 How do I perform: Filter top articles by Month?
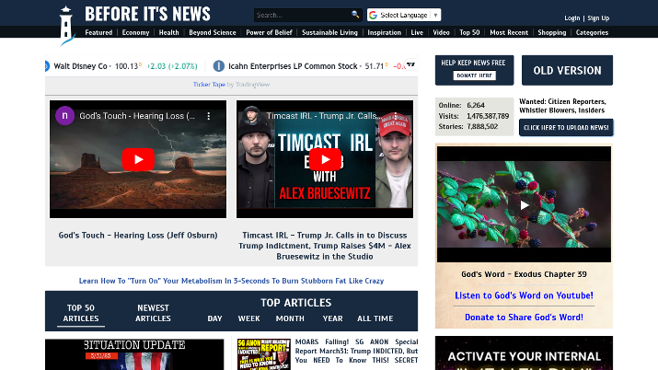click(290, 318)
